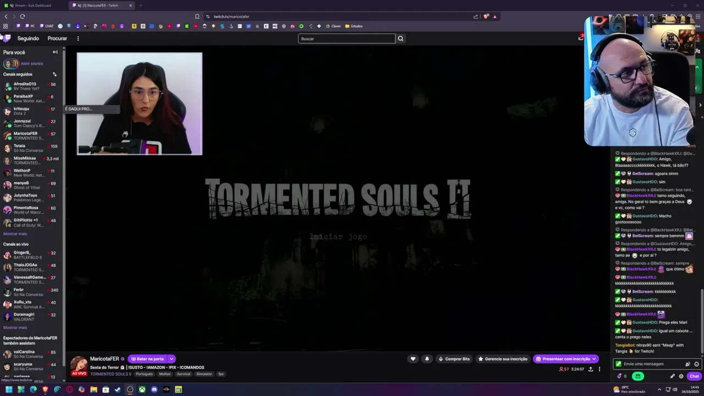Image resolution: width=704 pixels, height=396 pixels.
Task: Click the Brave shields icon
Action: tap(486, 16)
